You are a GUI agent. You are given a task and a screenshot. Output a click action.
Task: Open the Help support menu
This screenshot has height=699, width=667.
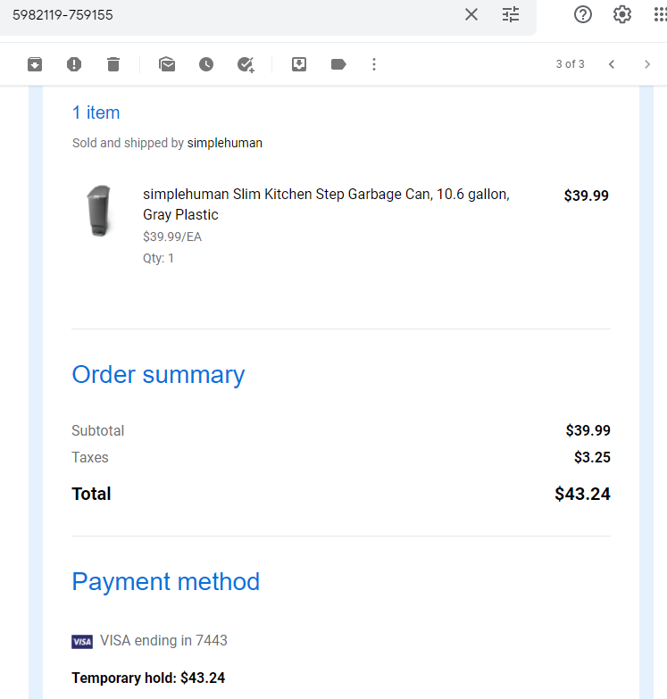(583, 14)
